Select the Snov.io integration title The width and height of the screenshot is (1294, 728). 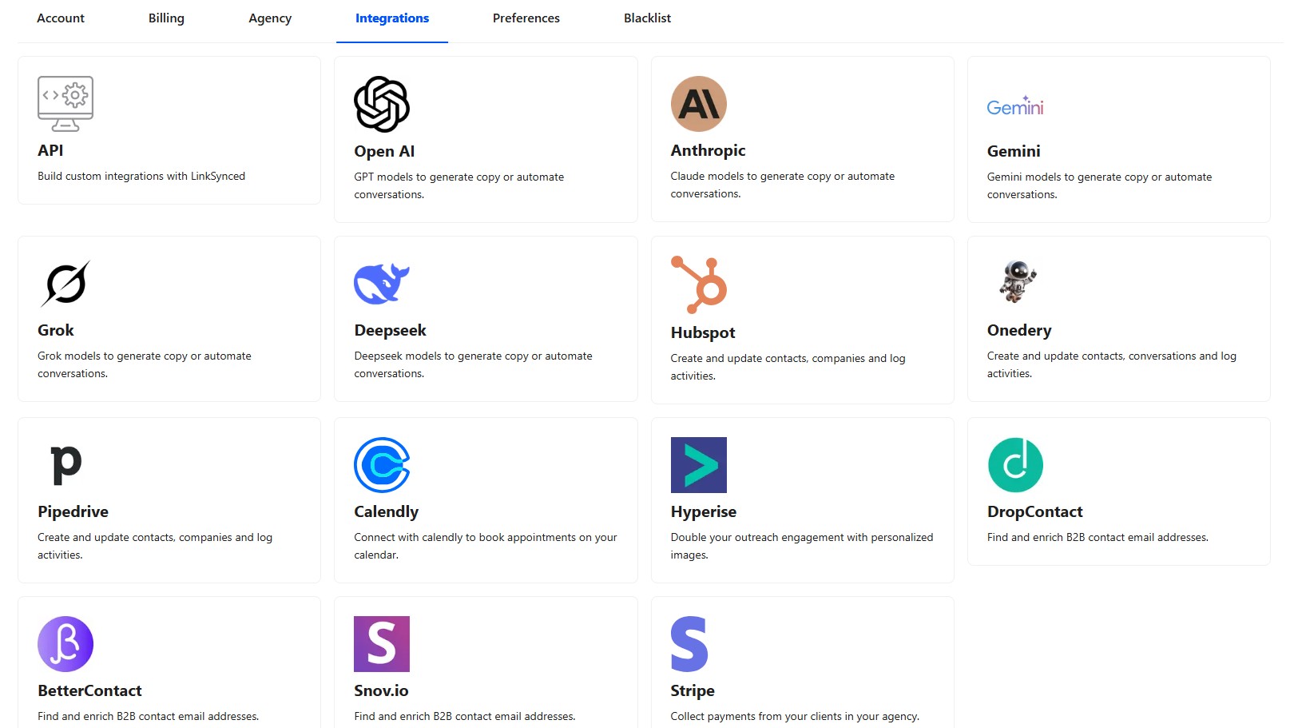pyautogui.click(x=381, y=690)
